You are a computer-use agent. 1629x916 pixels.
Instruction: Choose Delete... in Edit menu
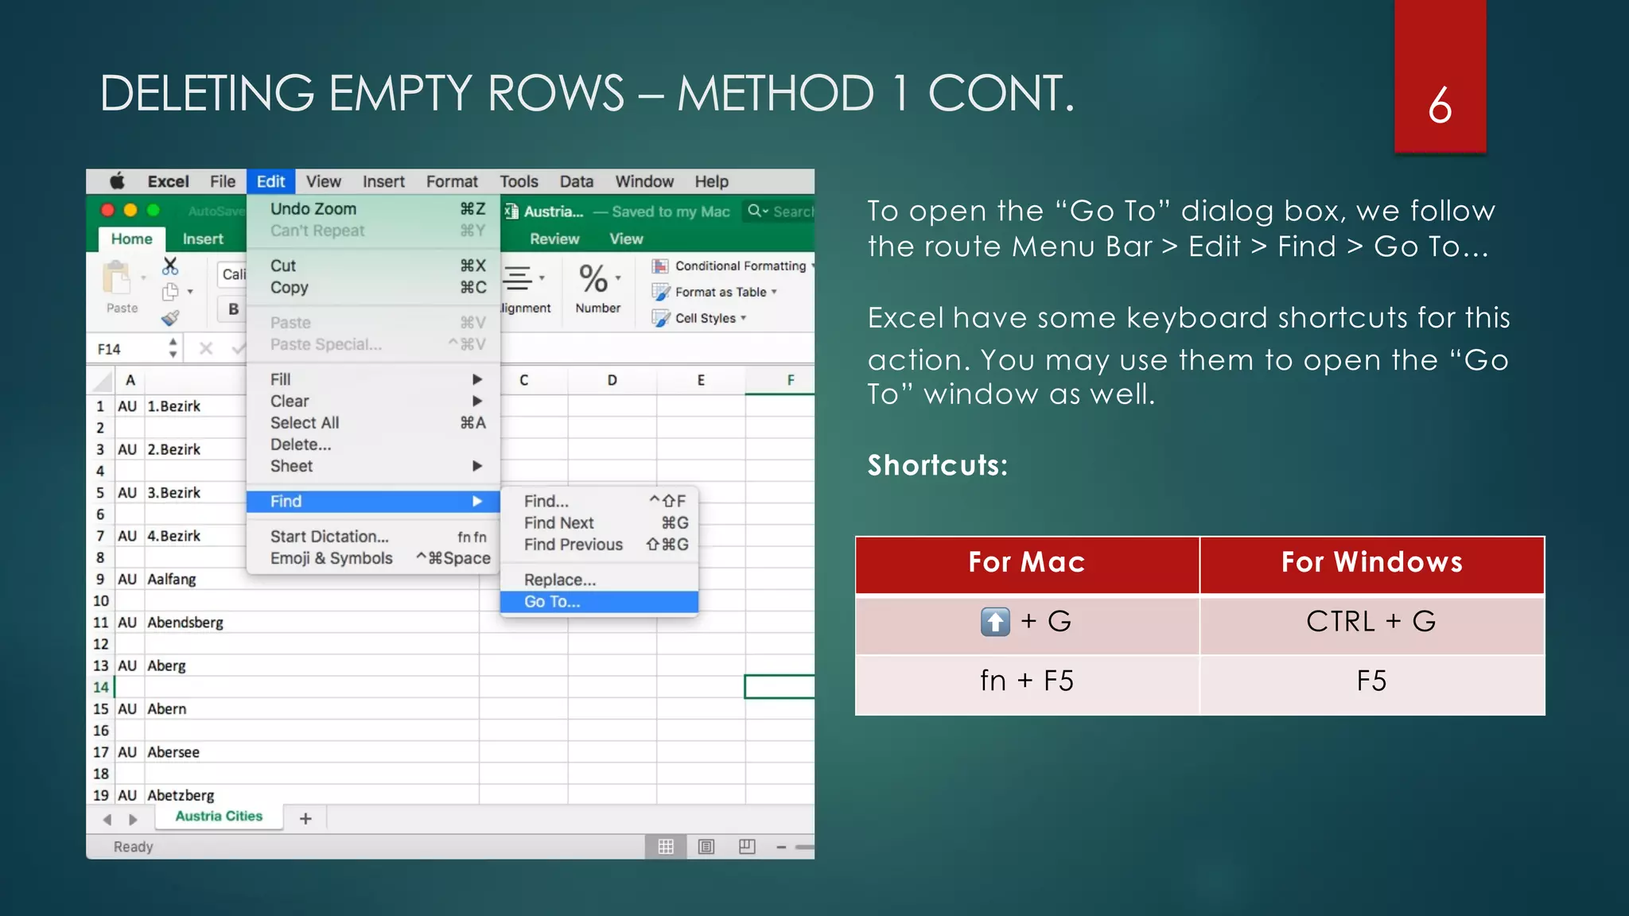click(x=373, y=444)
